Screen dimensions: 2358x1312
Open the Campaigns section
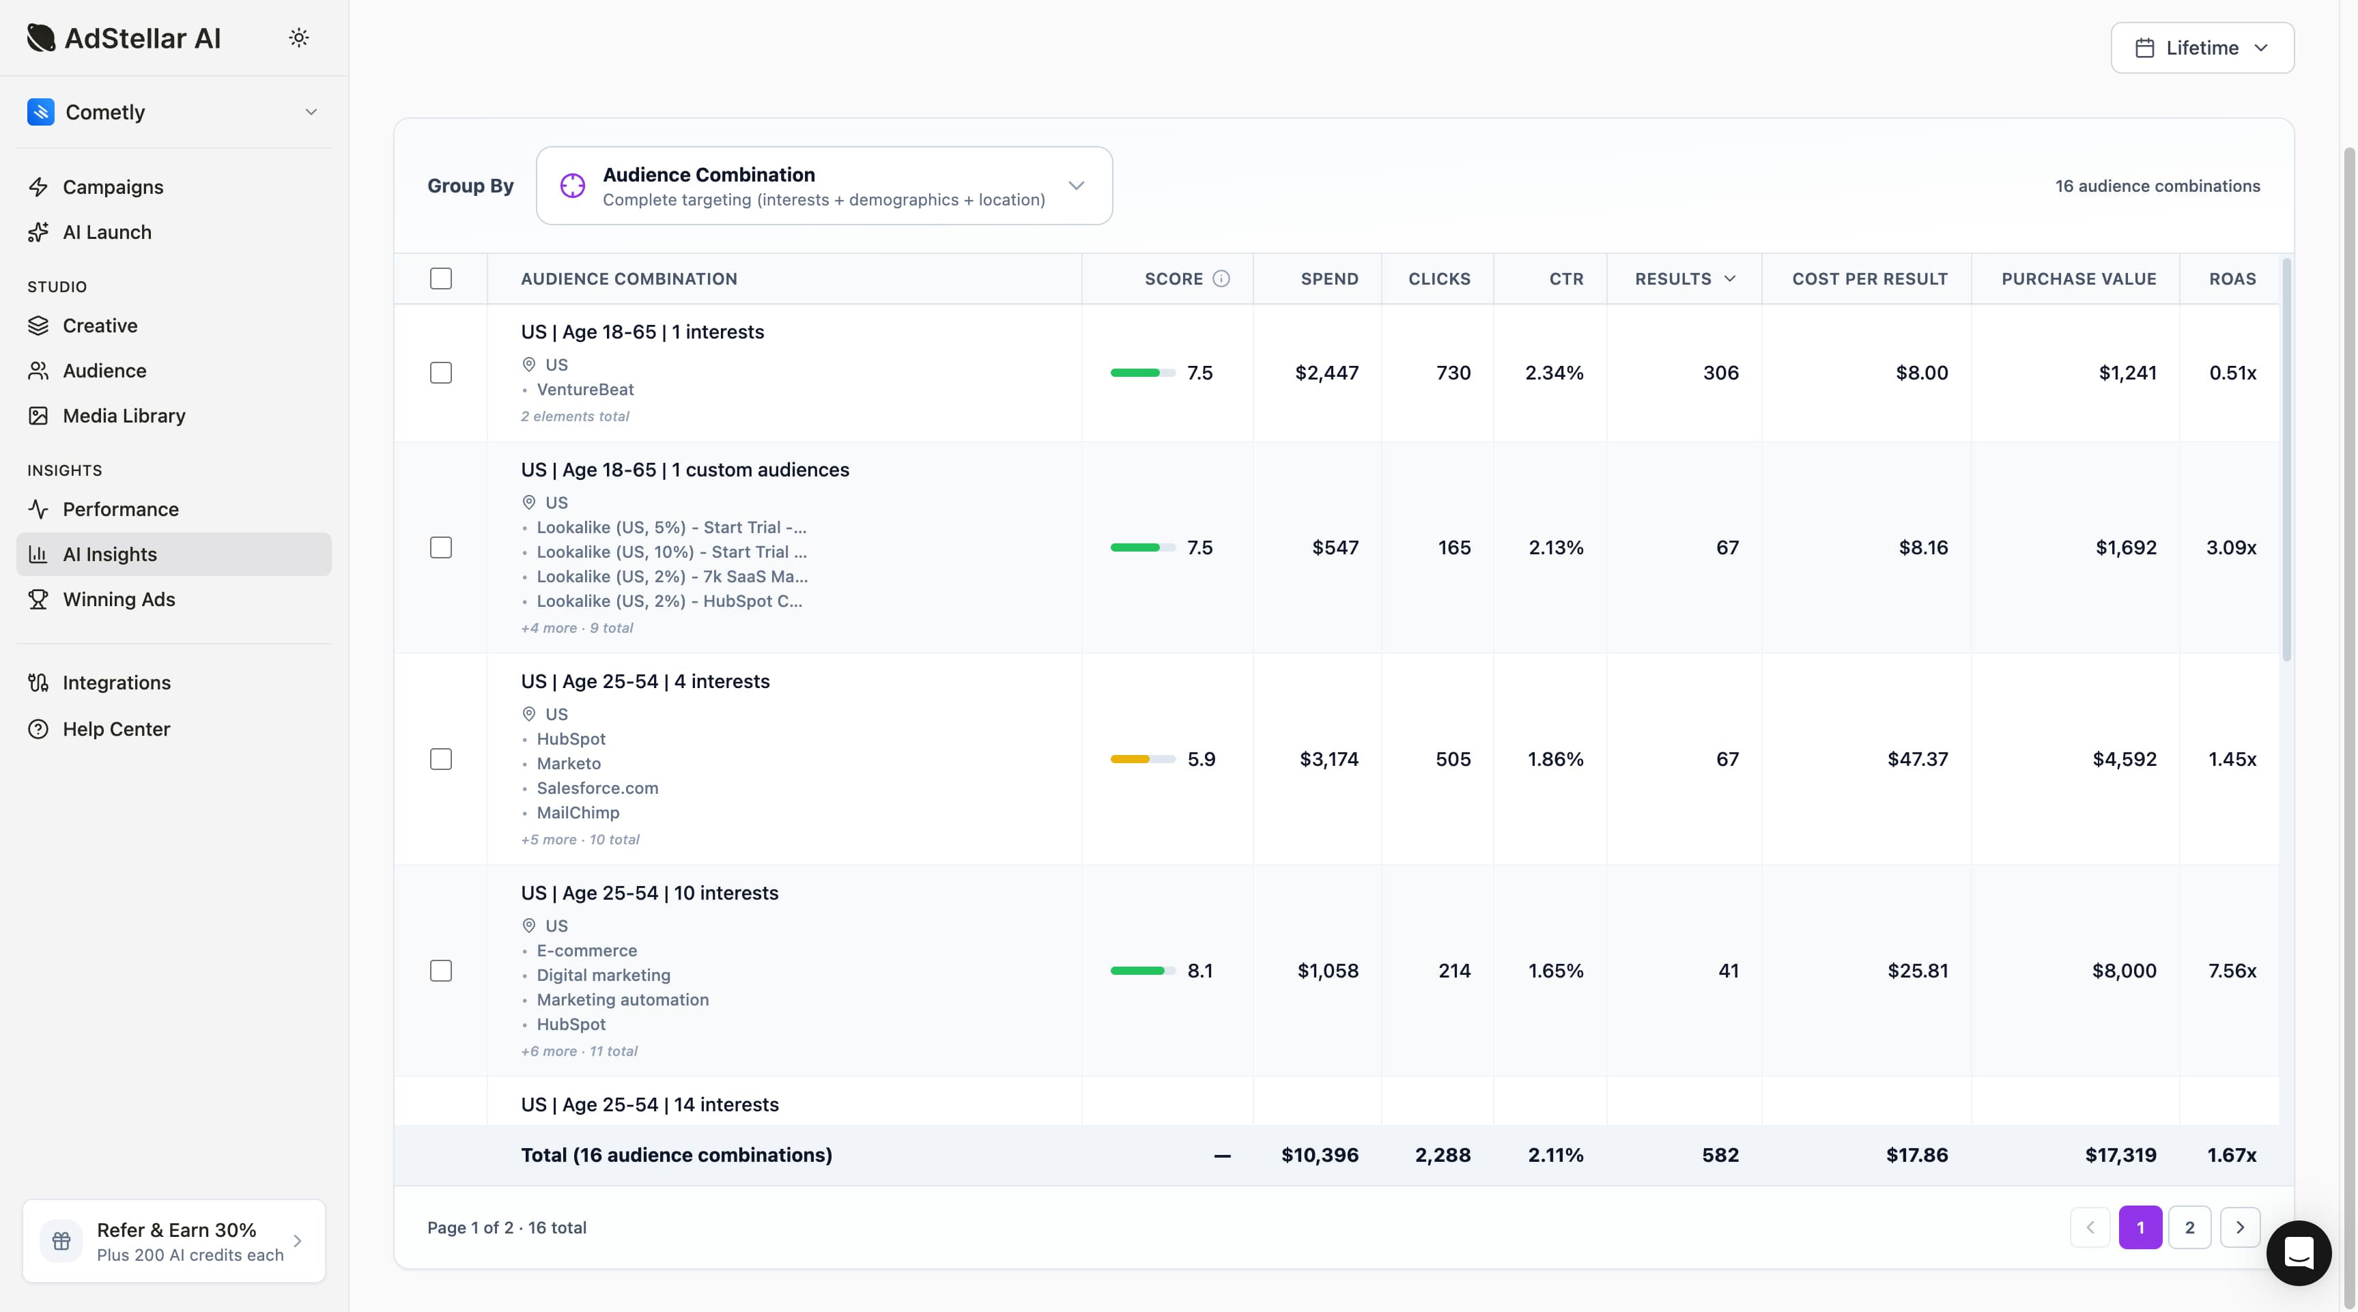[113, 186]
